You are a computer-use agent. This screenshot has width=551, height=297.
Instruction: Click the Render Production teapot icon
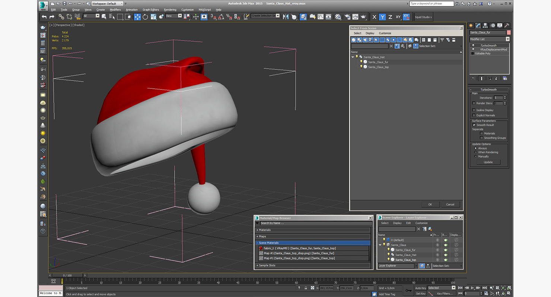pos(363,17)
